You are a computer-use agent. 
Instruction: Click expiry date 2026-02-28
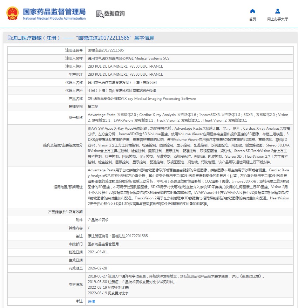(x=97, y=268)
